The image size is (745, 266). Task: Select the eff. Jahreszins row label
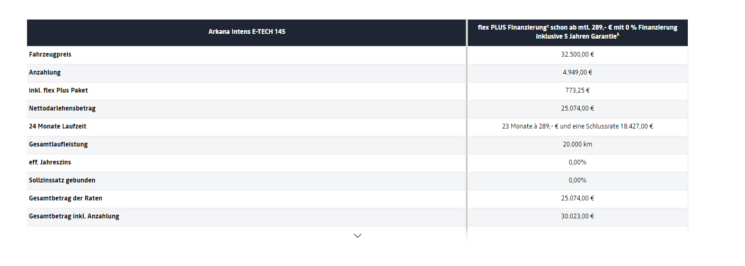(x=50, y=162)
